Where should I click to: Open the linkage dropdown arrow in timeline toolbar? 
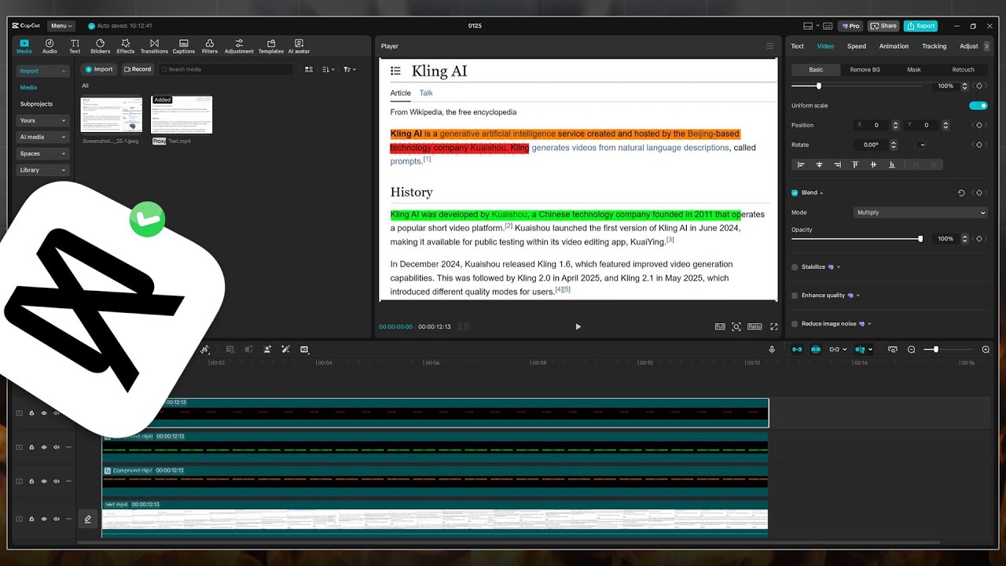pos(845,349)
